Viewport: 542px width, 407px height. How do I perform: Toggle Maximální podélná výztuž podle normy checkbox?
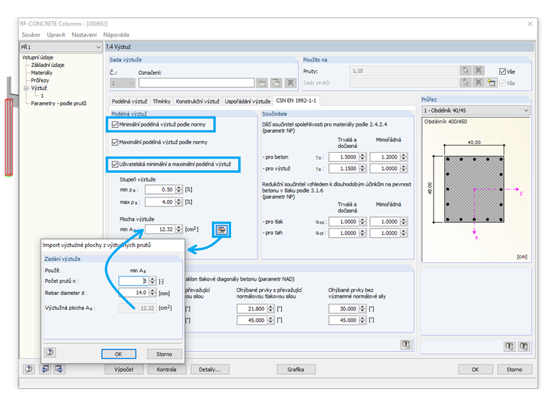pos(115,142)
